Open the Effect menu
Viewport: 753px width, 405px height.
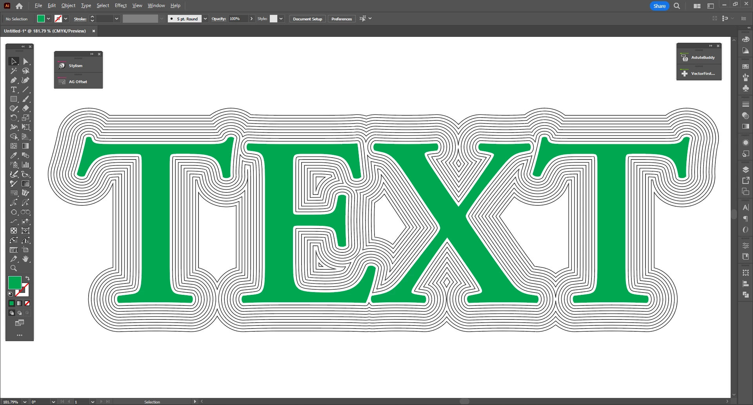tap(120, 5)
